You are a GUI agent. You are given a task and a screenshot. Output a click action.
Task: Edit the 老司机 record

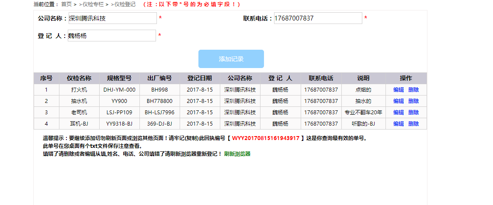coord(398,113)
